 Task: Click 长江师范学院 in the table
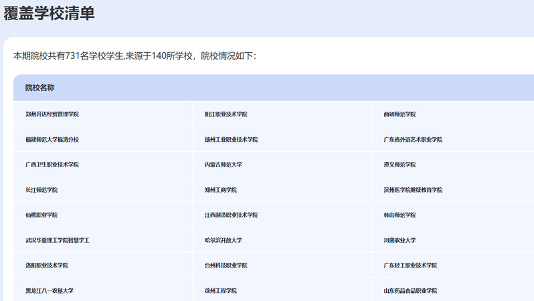click(41, 190)
